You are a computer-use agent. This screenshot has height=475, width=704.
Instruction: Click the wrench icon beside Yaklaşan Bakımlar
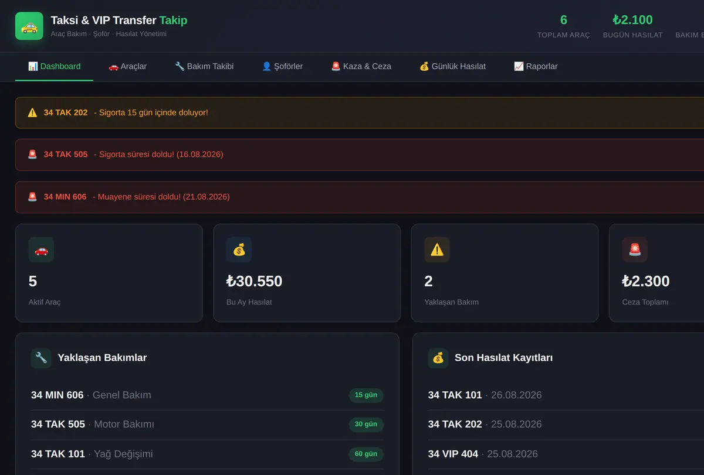(x=41, y=358)
